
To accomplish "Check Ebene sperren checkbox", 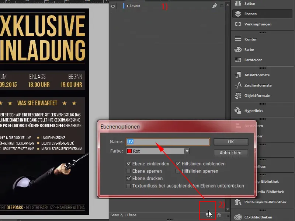I will 128,171.
